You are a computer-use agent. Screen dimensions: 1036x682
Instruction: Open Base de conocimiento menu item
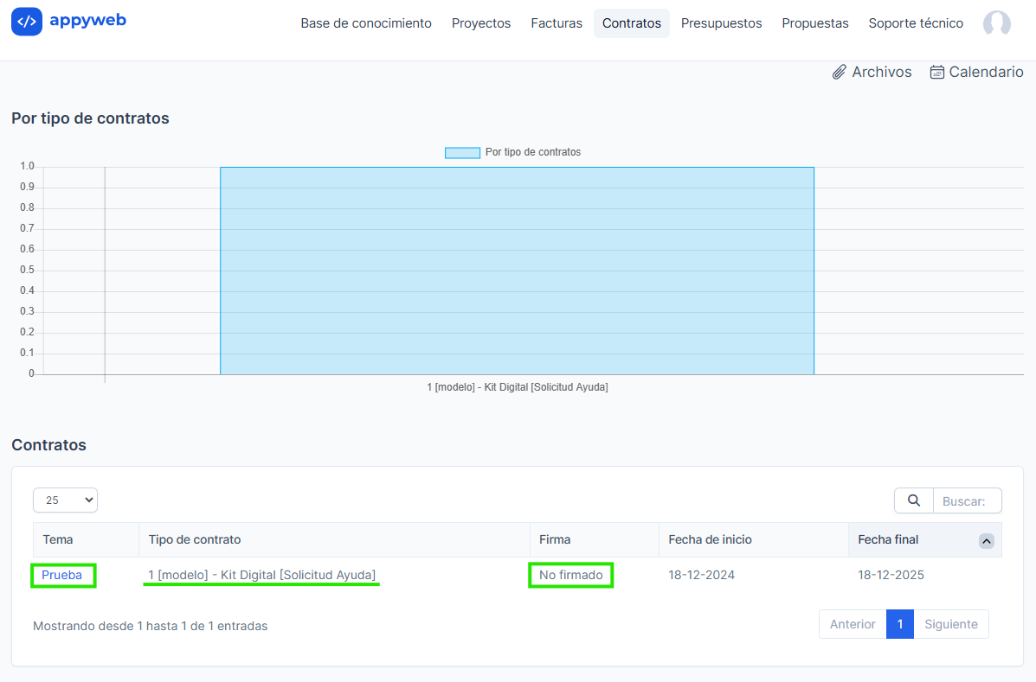click(x=366, y=23)
